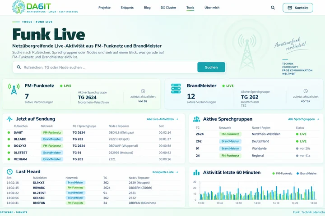Image resolution: width=325 pixels, height=216 pixels.
Task: Click the Rufzeichen column header in Jetzt auf Sendung
Action: click(20, 126)
